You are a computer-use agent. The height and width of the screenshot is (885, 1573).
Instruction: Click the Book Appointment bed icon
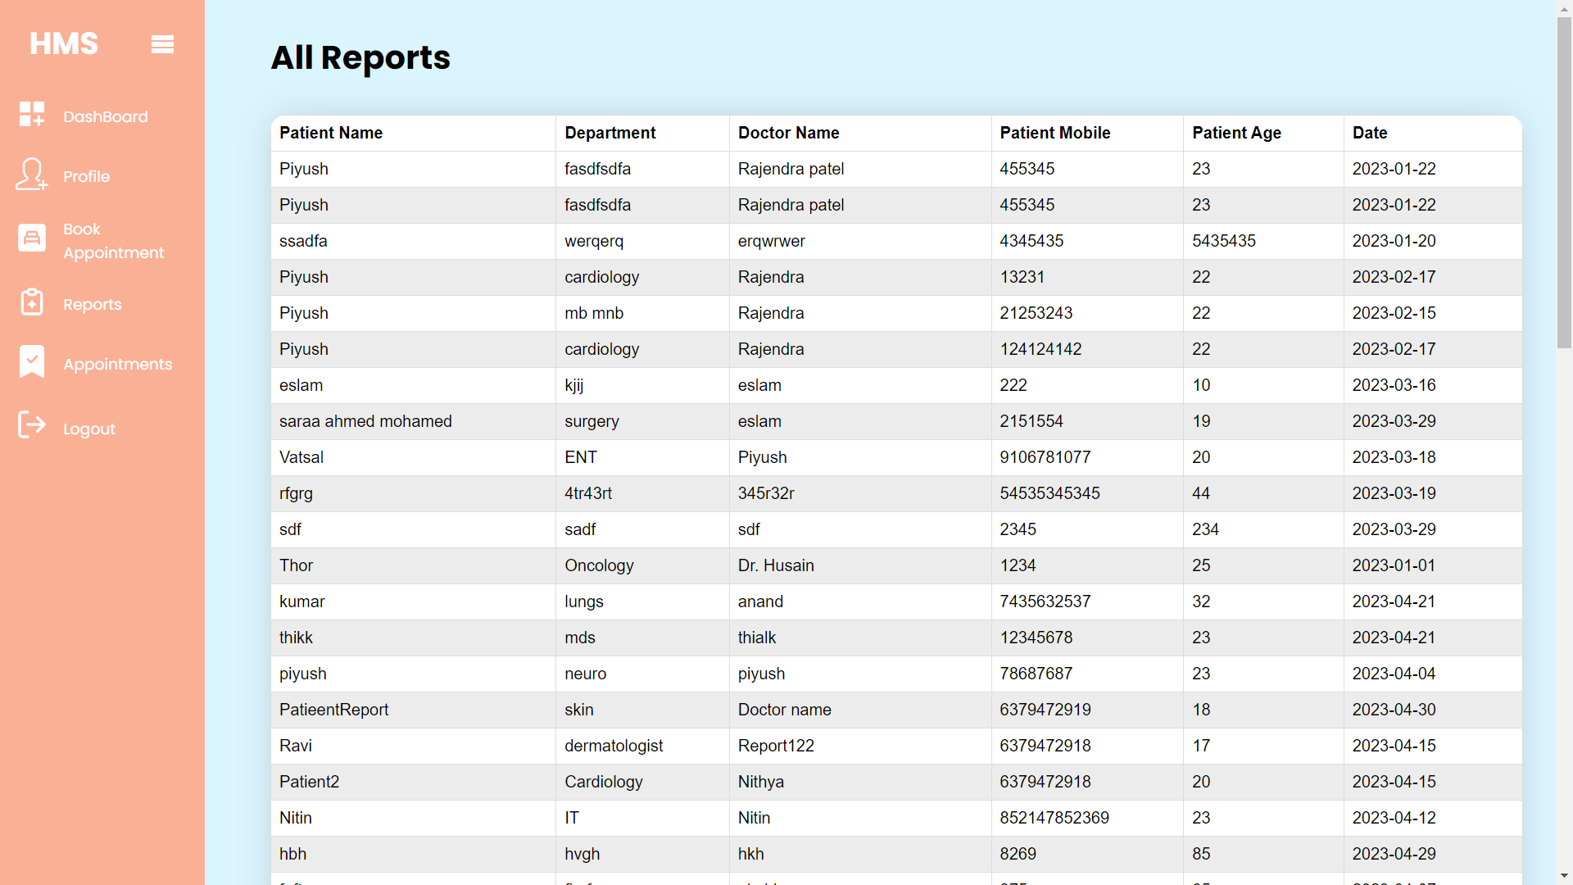coord(32,238)
